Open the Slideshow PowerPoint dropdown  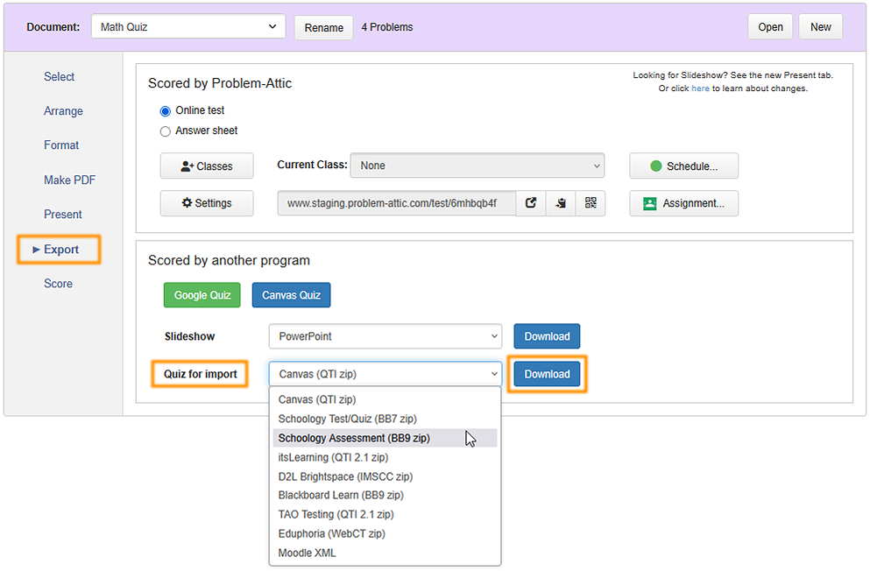coord(385,336)
